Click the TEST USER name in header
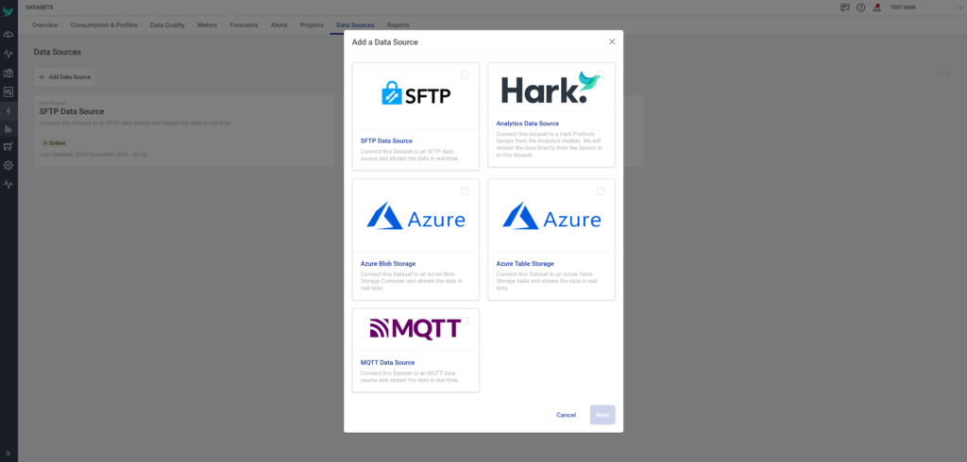 click(x=903, y=8)
